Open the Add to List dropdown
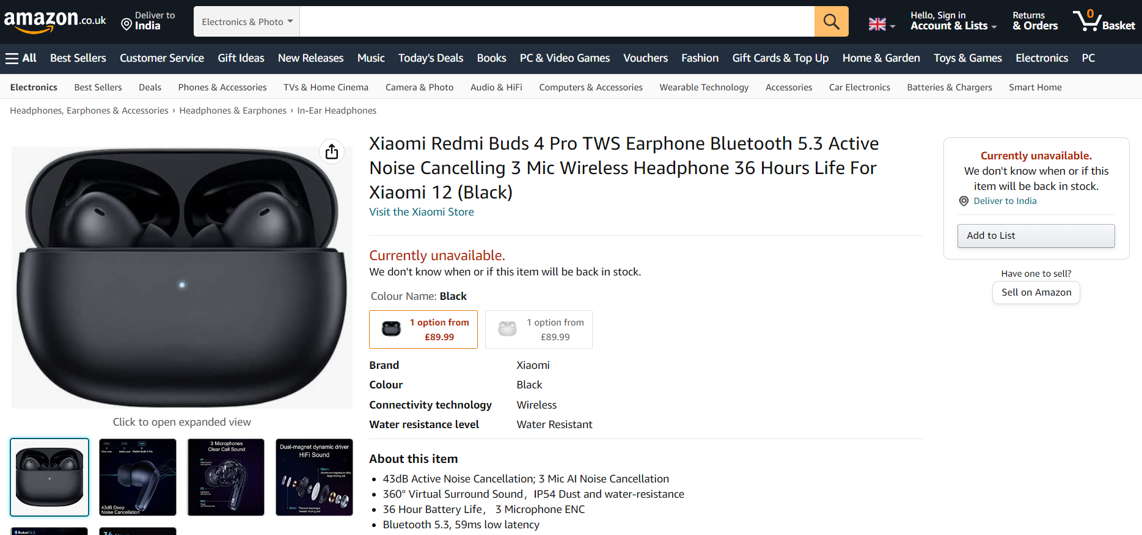 pyautogui.click(x=1036, y=236)
